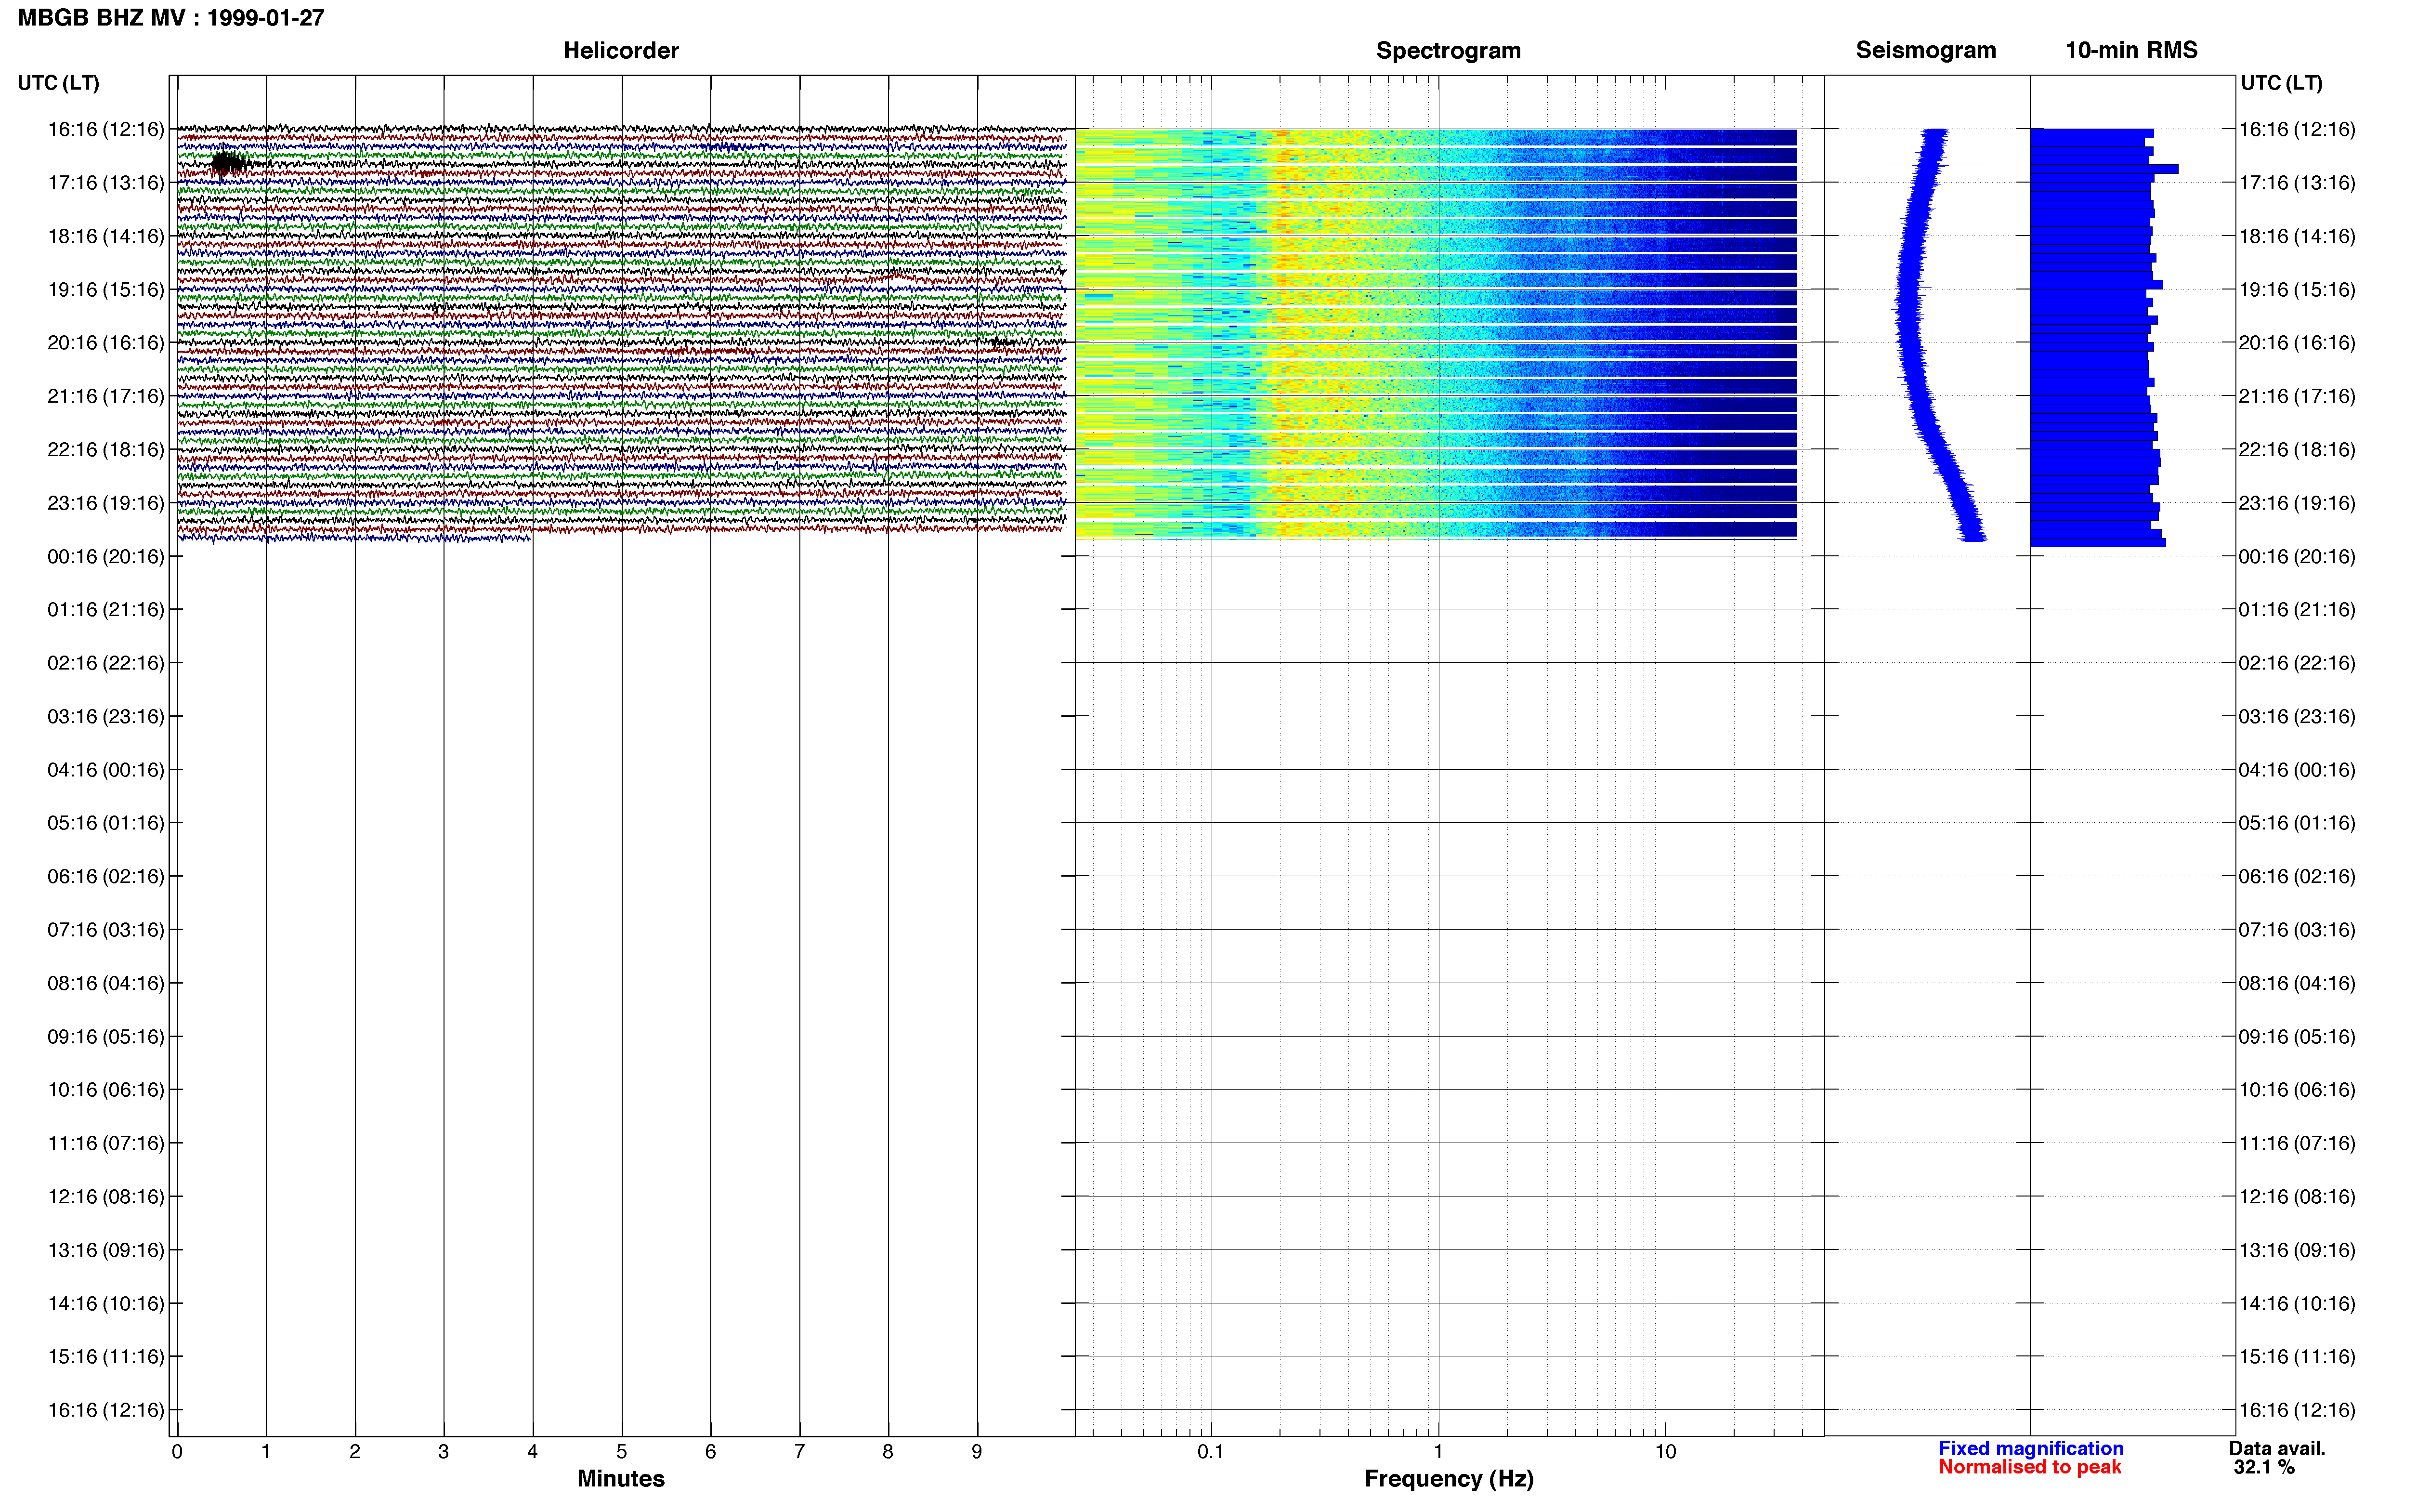Image resolution: width=2417 pixels, height=1512 pixels.
Task: Click the right axis label '19:16 (15:16)'
Action: pyautogui.click(x=2297, y=290)
